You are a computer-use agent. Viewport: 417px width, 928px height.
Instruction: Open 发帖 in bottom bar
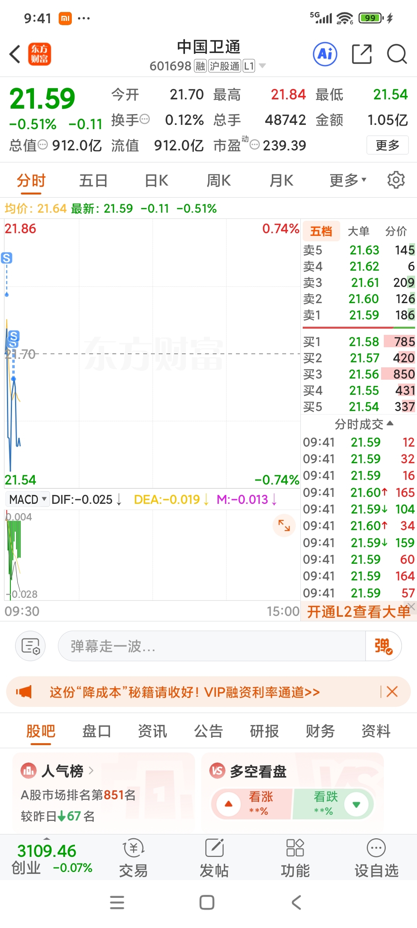[214, 858]
